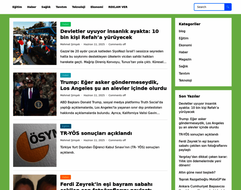Open 'TR-YÖS sonuçları açıklandı' in Son Yazılar
241x190 pixels.
(199, 135)
